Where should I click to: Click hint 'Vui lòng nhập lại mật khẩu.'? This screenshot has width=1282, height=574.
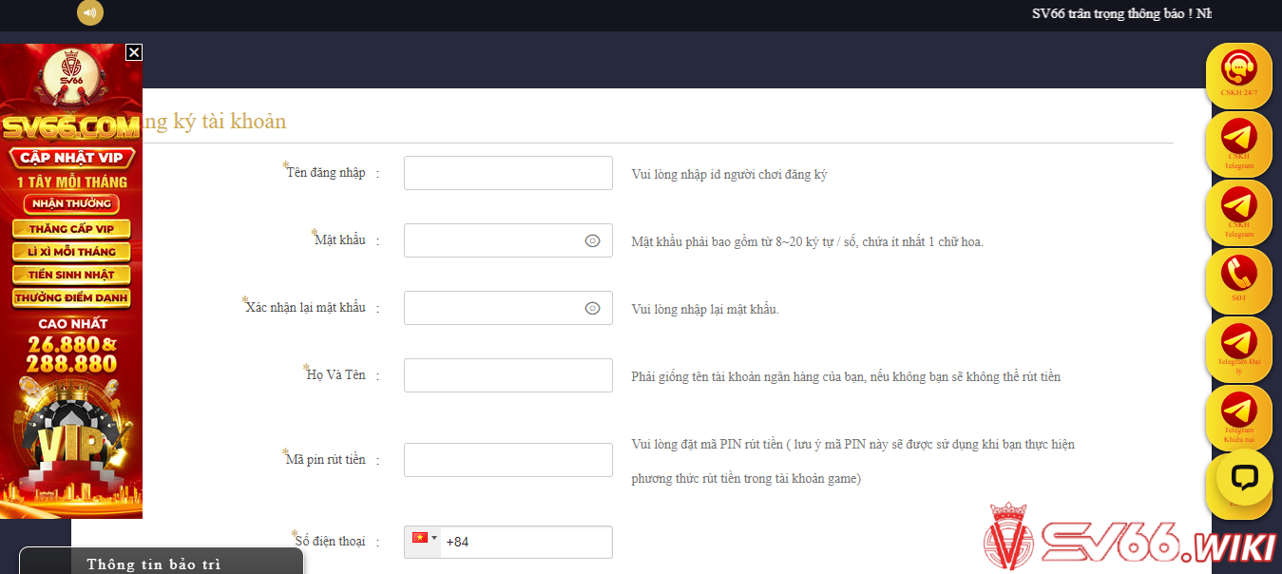pyautogui.click(x=705, y=309)
